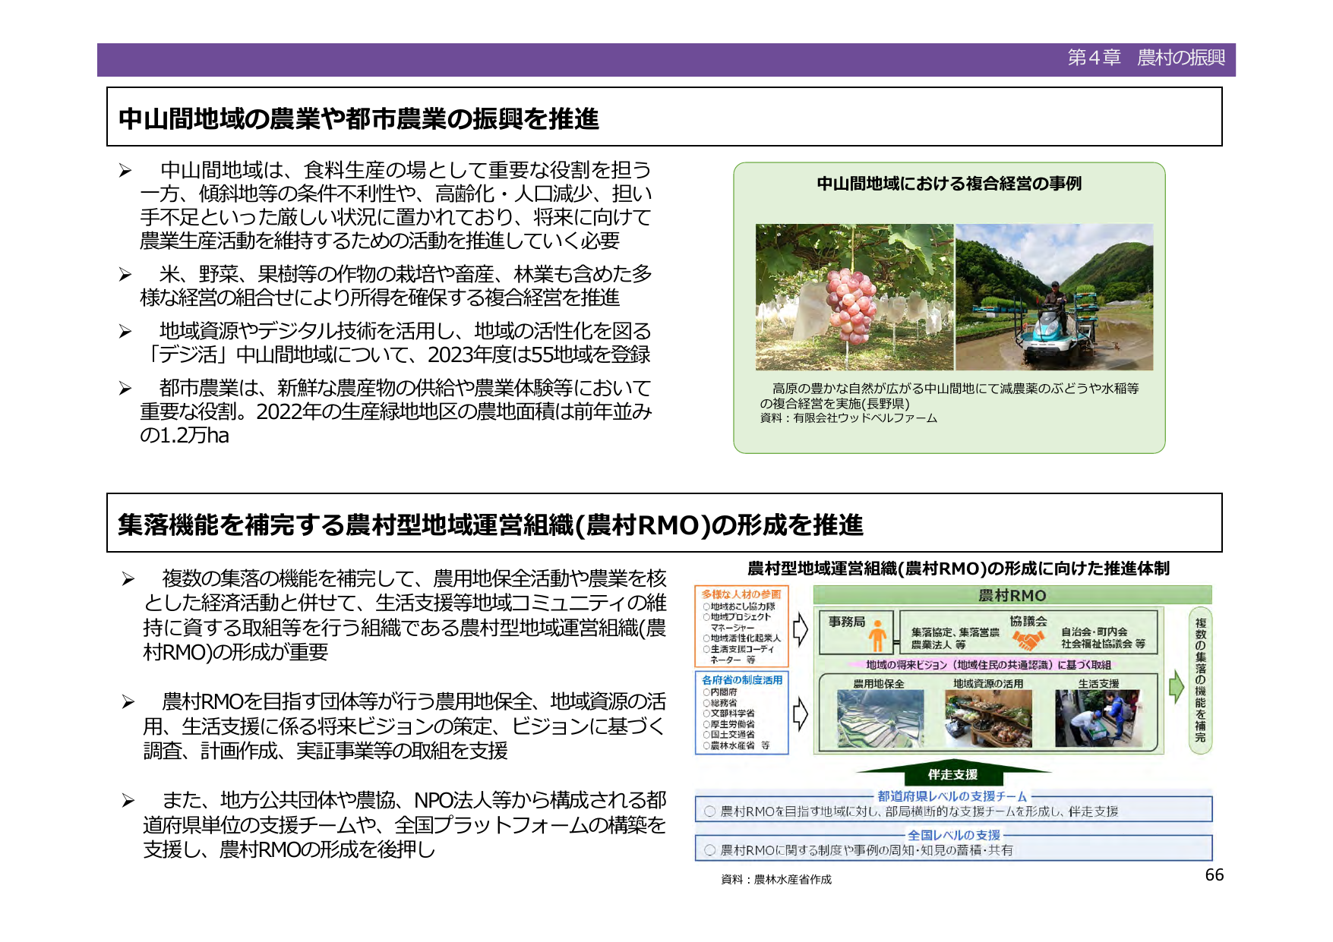Click the grape cluster photo
The height and width of the screenshot is (942, 1333).
pyautogui.click(x=854, y=297)
